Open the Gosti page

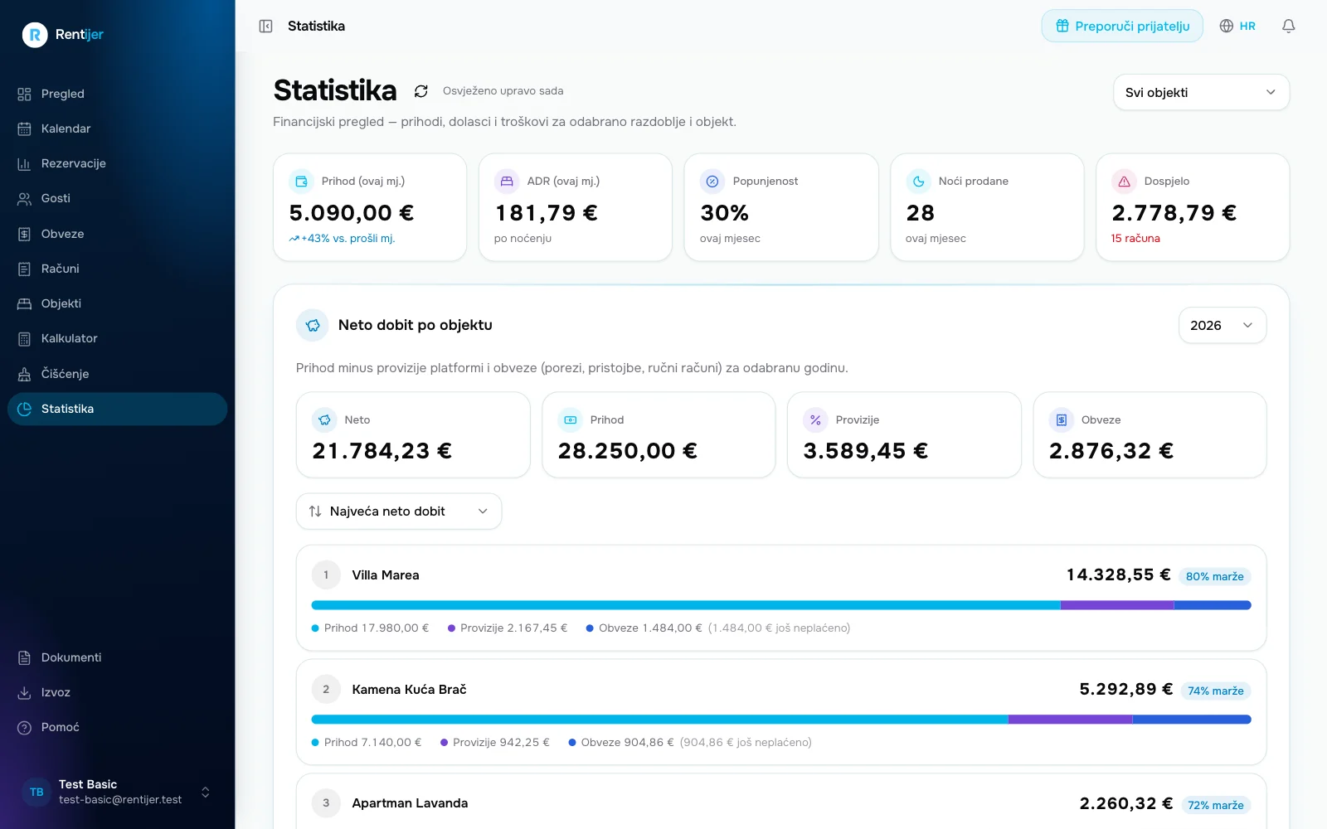pos(117,198)
